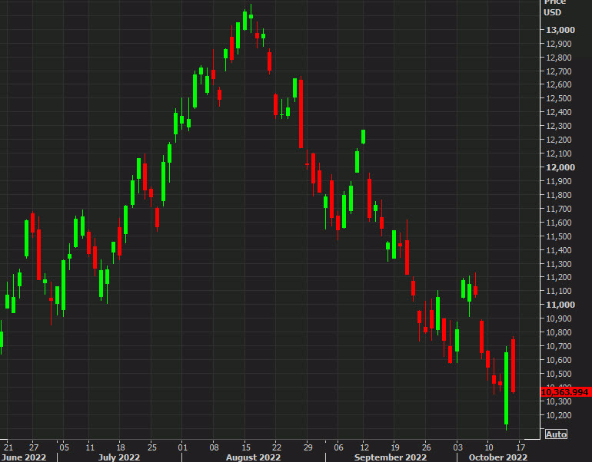592x462 pixels.
Task: Click the 12,200 price axis label
Action: [559, 140]
